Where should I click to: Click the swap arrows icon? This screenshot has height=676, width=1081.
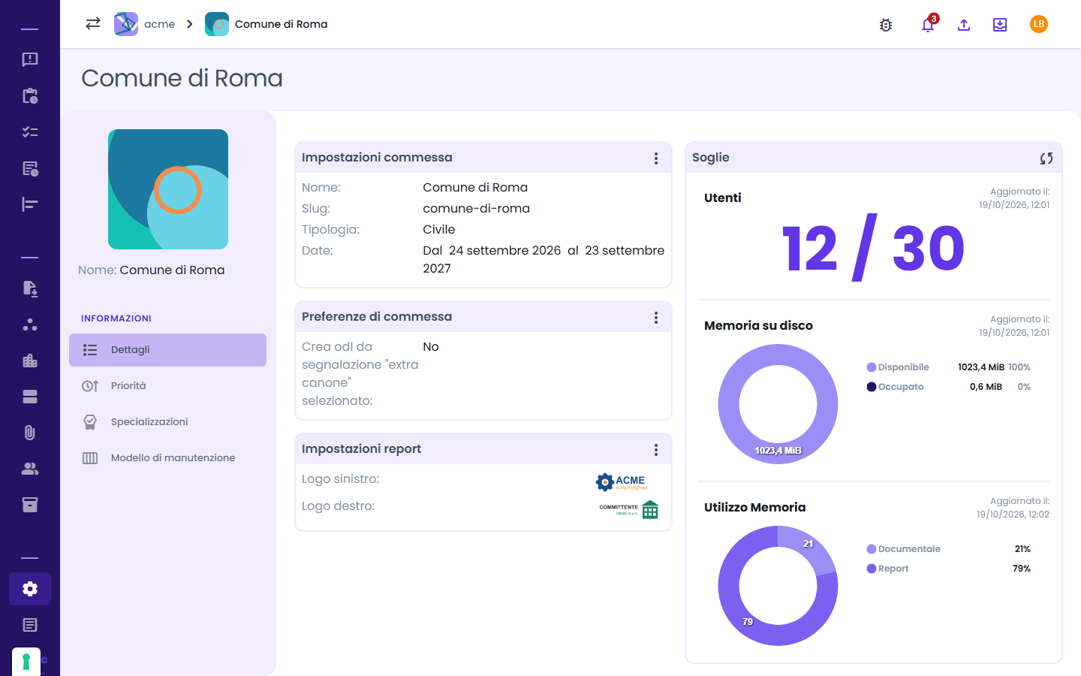click(93, 23)
